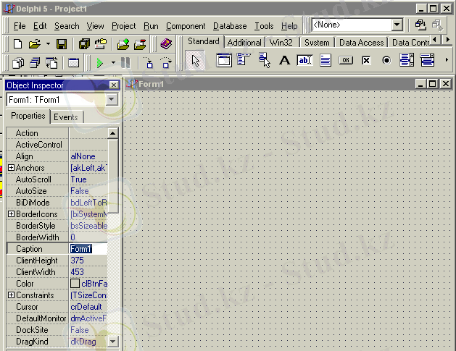Click the Color property swatch
Image resolution: width=456 pixels, height=351 pixels.
click(75, 284)
